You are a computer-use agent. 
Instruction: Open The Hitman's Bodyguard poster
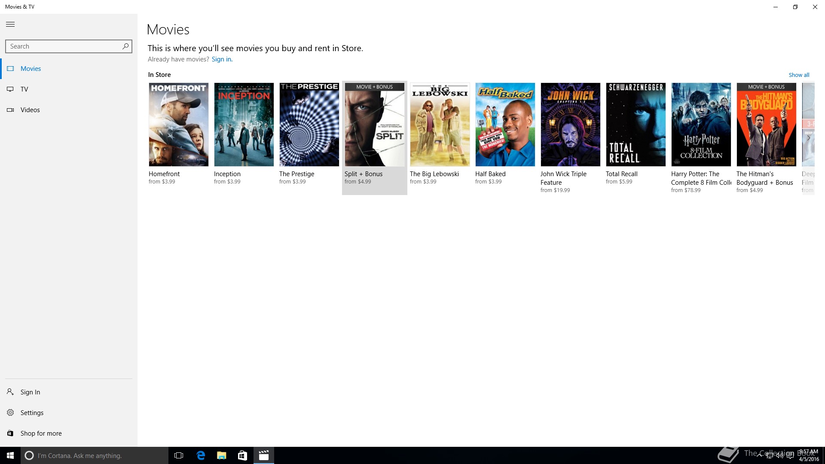click(767, 125)
